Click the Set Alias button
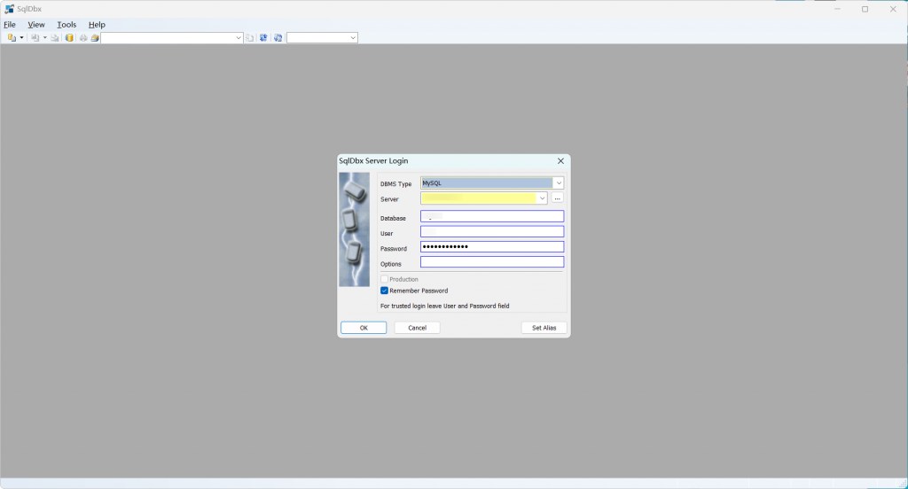This screenshot has width=908, height=489. click(x=544, y=328)
